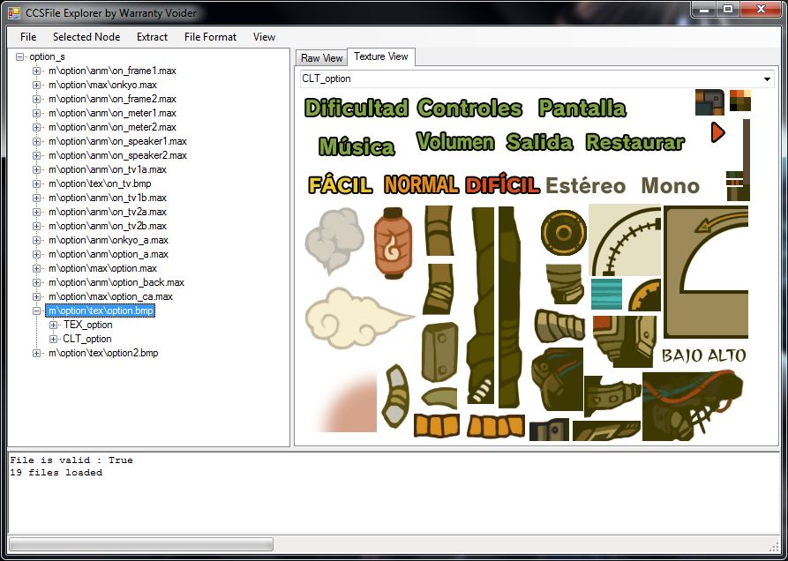Select the CLT_option tree item
This screenshot has height=561, width=788.
pos(87,339)
